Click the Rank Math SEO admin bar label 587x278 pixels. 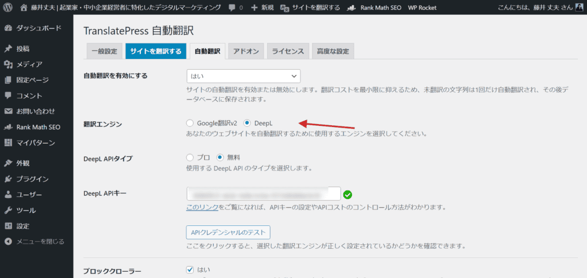click(x=381, y=7)
